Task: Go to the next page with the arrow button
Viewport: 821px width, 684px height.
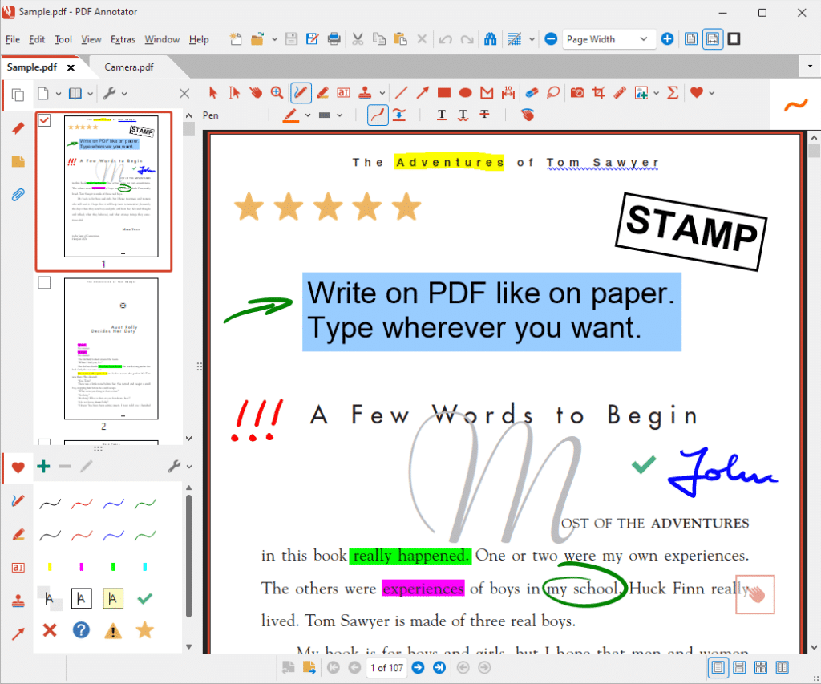Action: pyautogui.click(x=417, y=667)
